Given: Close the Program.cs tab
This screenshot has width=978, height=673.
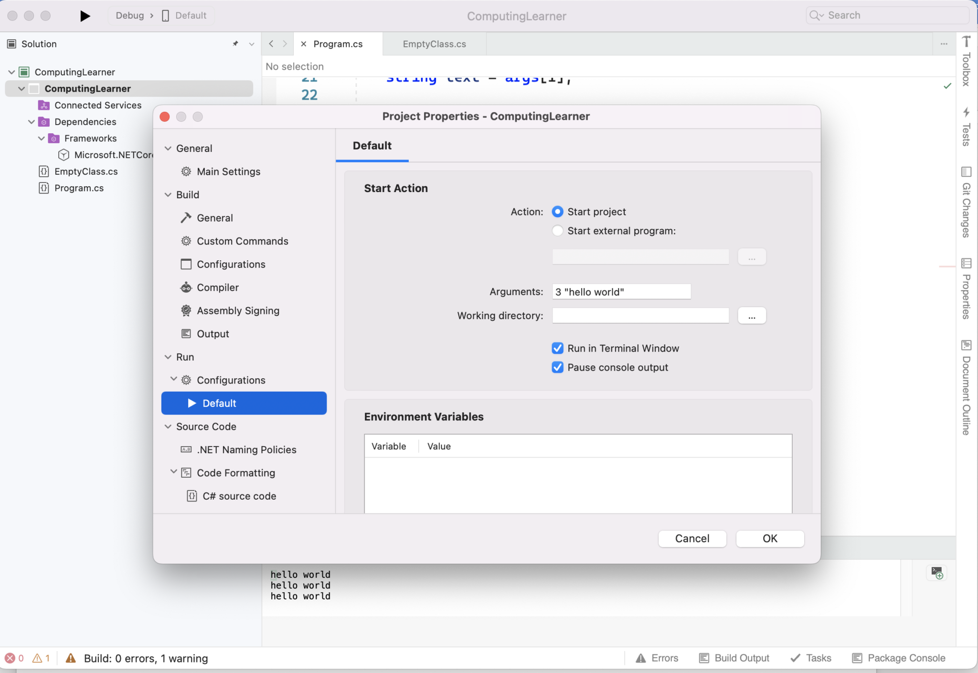Looking at the screenshot, I should (x=304, y=44).
